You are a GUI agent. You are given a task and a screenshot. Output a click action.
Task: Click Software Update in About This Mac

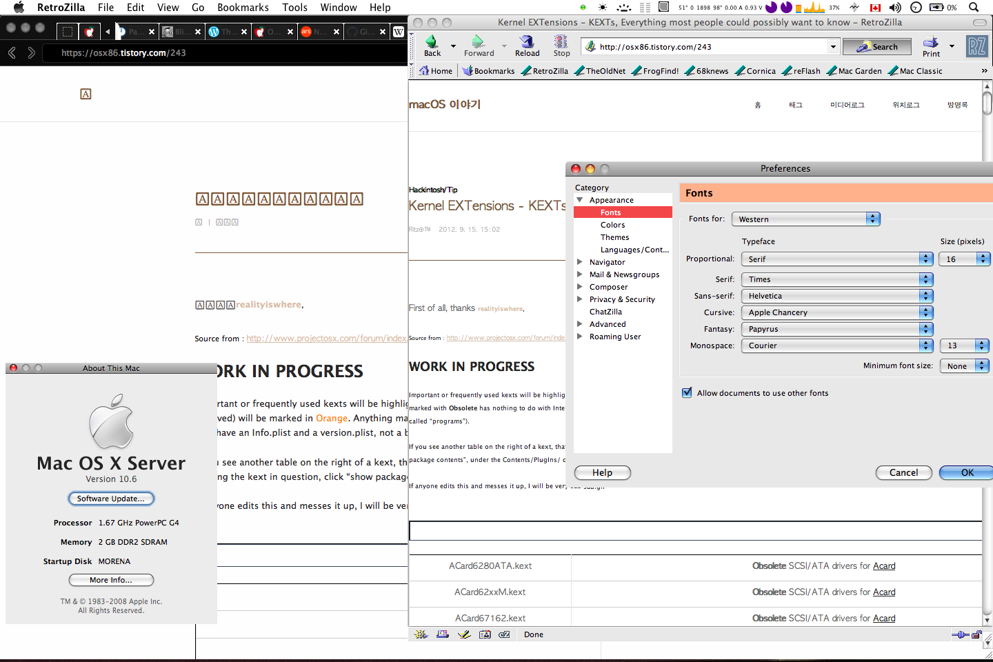(111, 499)
